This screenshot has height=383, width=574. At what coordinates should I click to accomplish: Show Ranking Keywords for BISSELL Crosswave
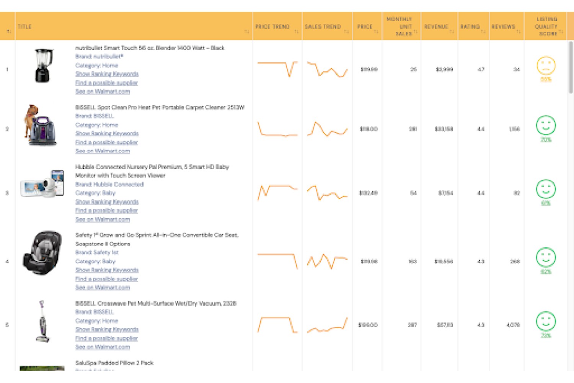[x=107, y=329]
